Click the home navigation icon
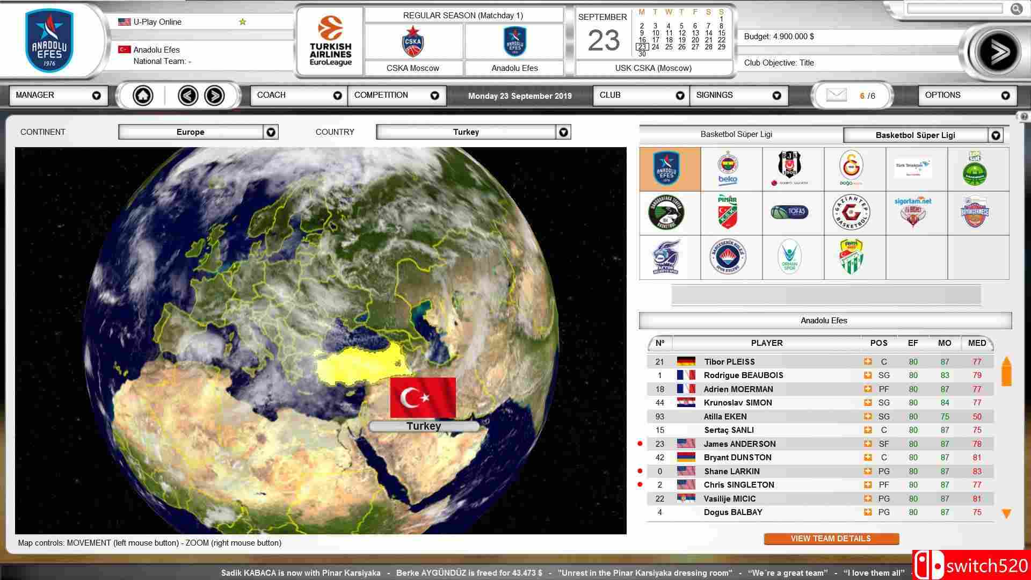1031x580 pixels. pyautogui.click(x=143, y=96)
